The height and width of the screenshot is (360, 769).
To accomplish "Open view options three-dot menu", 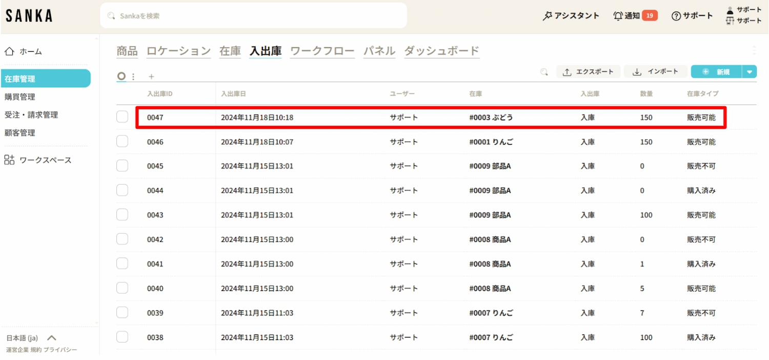I will pyautogui.click(x=133, y=77).
